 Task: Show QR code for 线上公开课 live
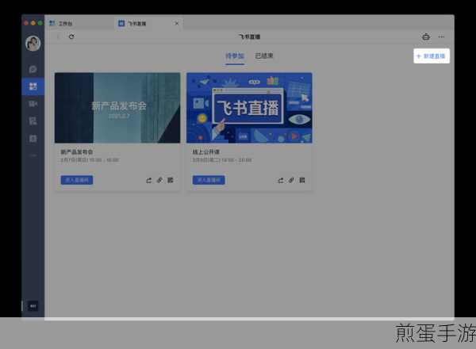302,180
